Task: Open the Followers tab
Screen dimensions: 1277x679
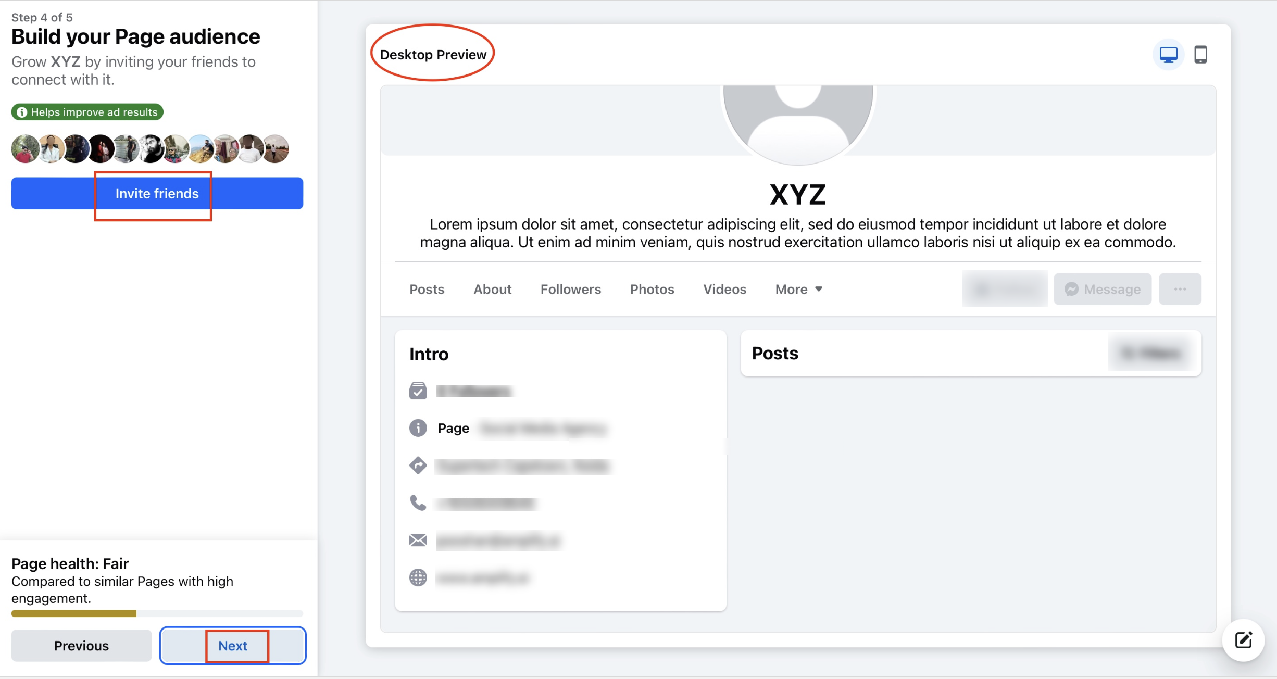Action: pos(570,290)
